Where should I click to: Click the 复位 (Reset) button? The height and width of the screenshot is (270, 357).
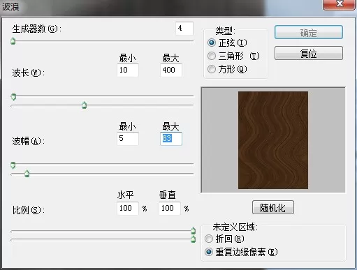(x=309, y=53)
